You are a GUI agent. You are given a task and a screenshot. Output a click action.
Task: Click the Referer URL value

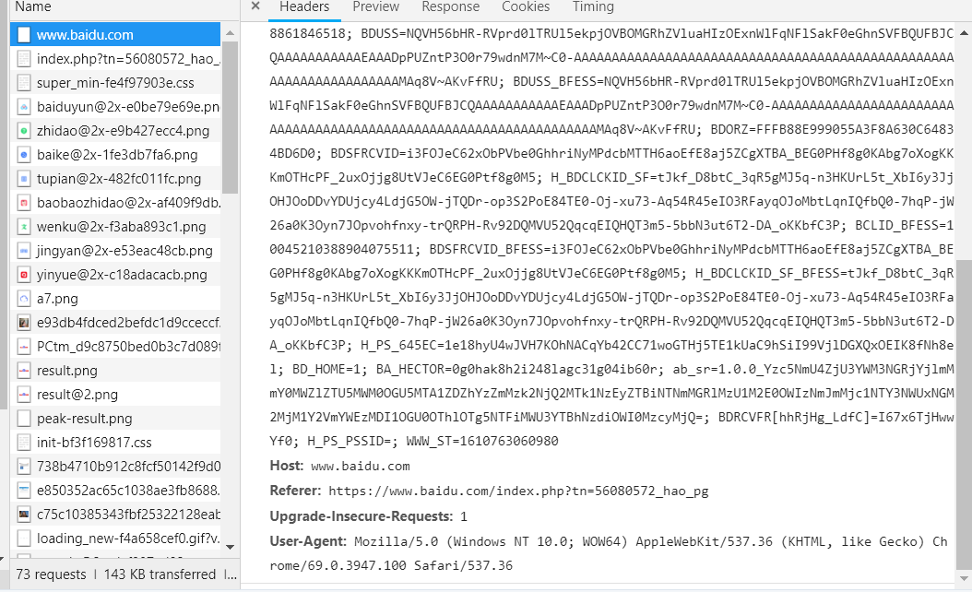(x=518, y=491)
